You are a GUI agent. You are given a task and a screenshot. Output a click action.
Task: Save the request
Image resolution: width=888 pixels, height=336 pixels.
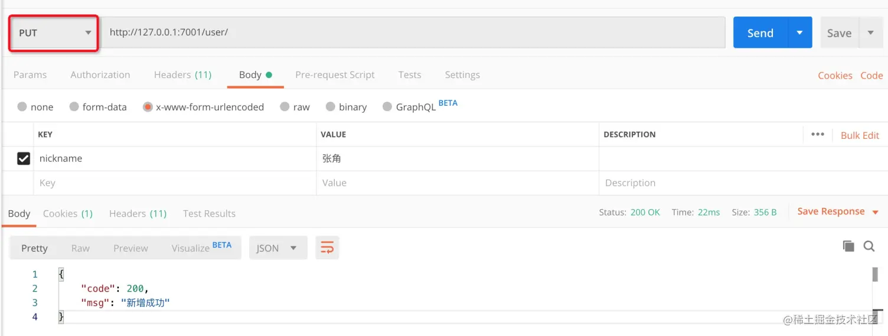click(839, 33)
